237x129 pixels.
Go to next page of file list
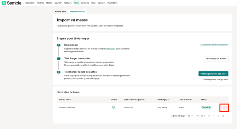(218, 116)
